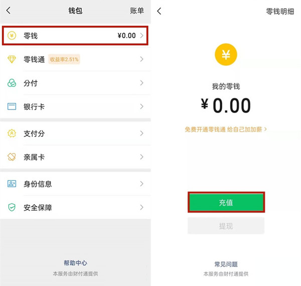The width and height of the screenshot is (301, 286).
Task: Tap the back arrow on Wallet screen
Action: pos(9,11)
